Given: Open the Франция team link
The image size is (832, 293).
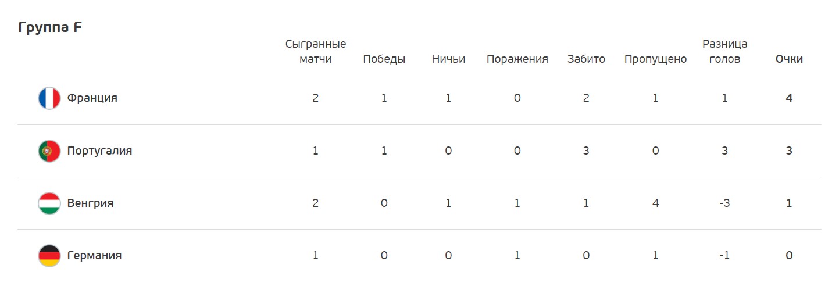Looking at the screenshot, I should click(x=92, y=98).
